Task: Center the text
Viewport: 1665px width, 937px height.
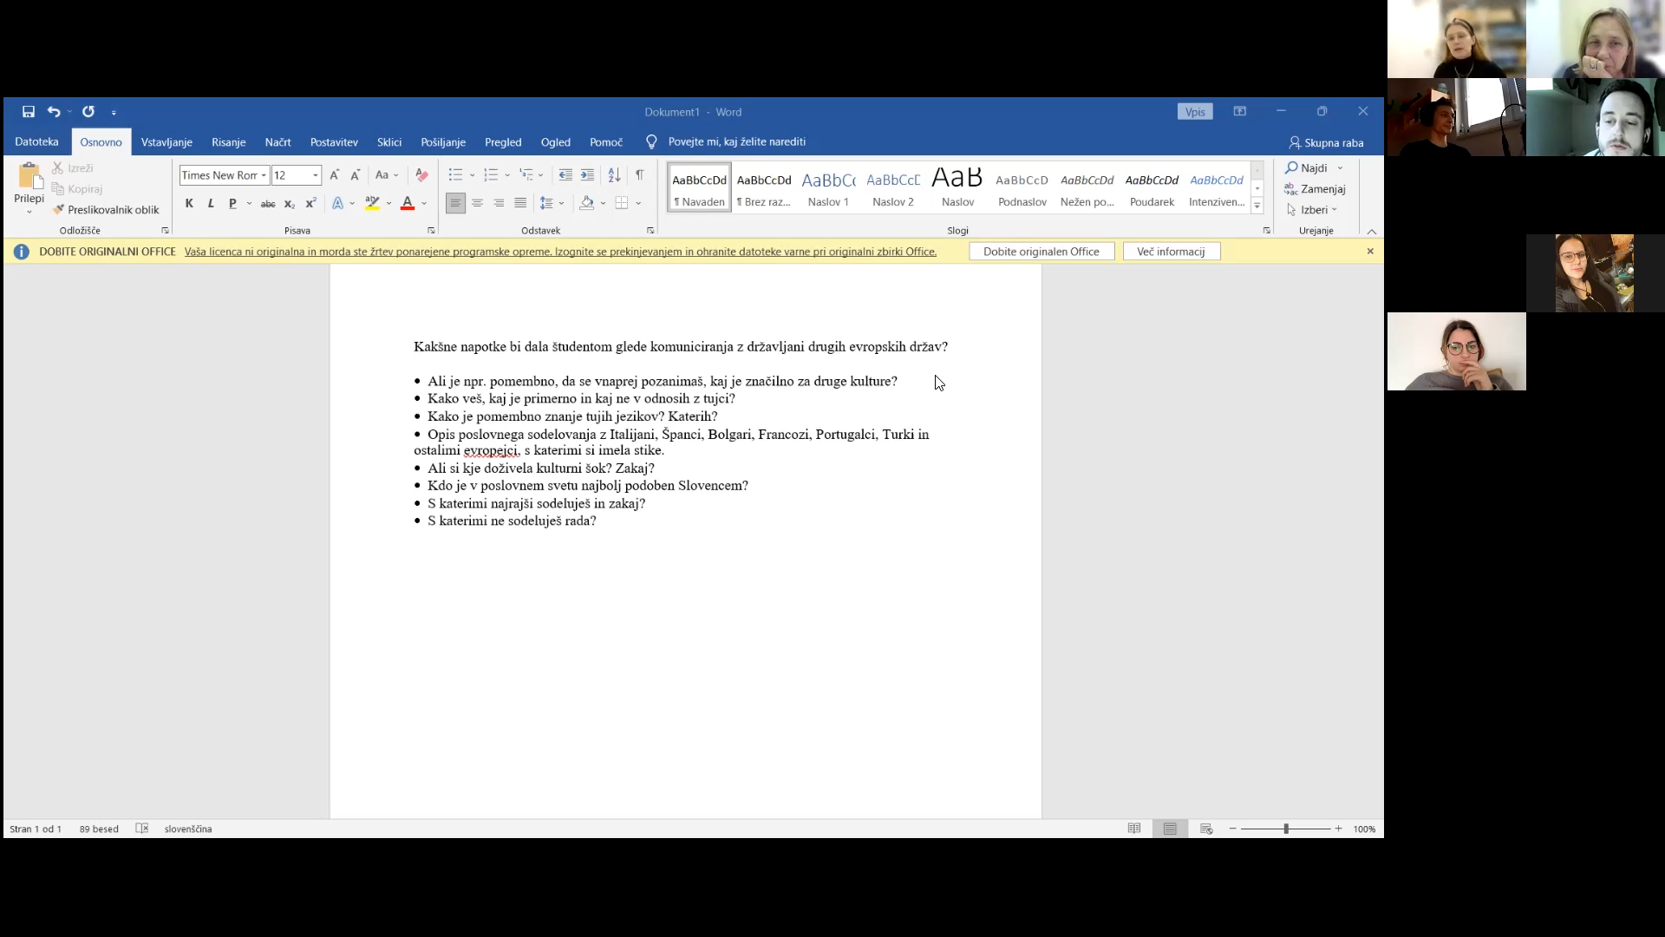Action: coord(477,203)
